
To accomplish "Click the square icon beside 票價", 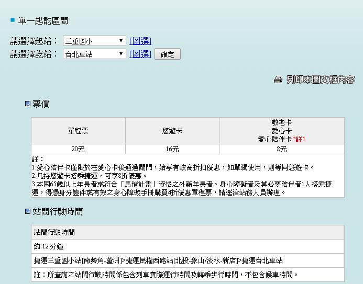I will click(28, 104).
